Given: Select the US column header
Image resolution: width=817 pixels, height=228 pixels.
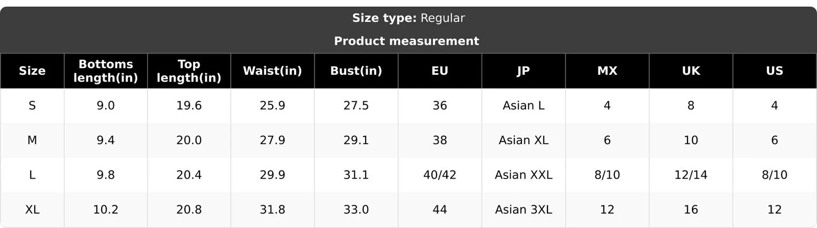Looking at the screenshot, I should tap(775, 71).
